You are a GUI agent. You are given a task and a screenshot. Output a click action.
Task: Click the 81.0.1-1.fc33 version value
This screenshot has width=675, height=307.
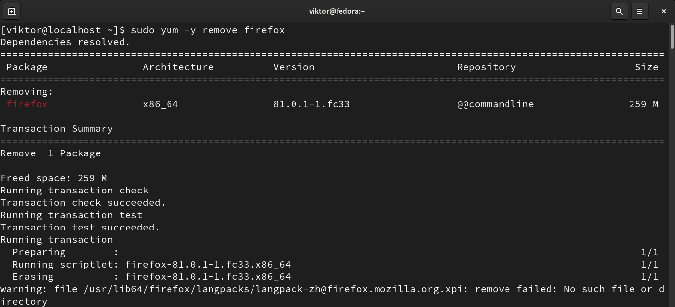(x=311, y=104)
